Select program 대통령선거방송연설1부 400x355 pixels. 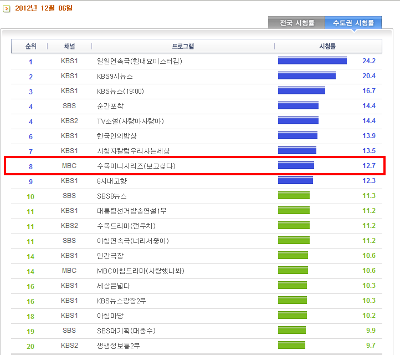click(131, 211)
